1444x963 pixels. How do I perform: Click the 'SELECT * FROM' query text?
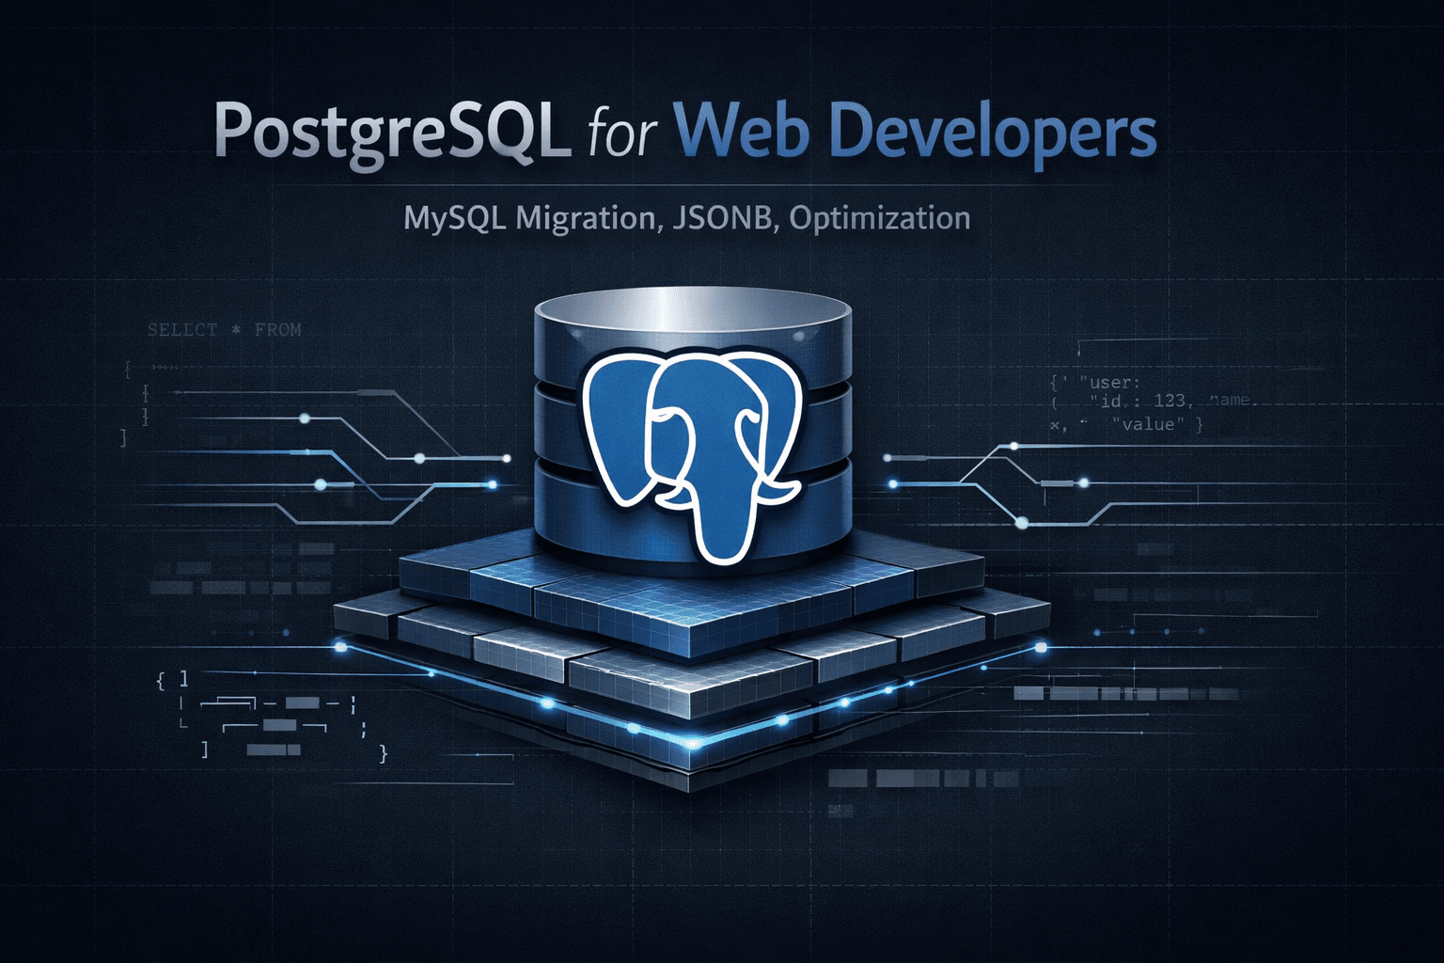pos(223,329)
